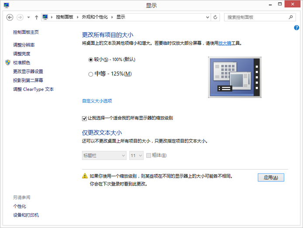Minimize the 显示 window
Screen dimensions: 303x228
coord(270,4)
